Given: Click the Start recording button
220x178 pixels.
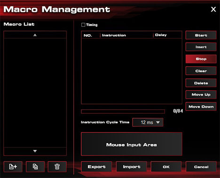Looking at the screenshot, I should [201, 35].
